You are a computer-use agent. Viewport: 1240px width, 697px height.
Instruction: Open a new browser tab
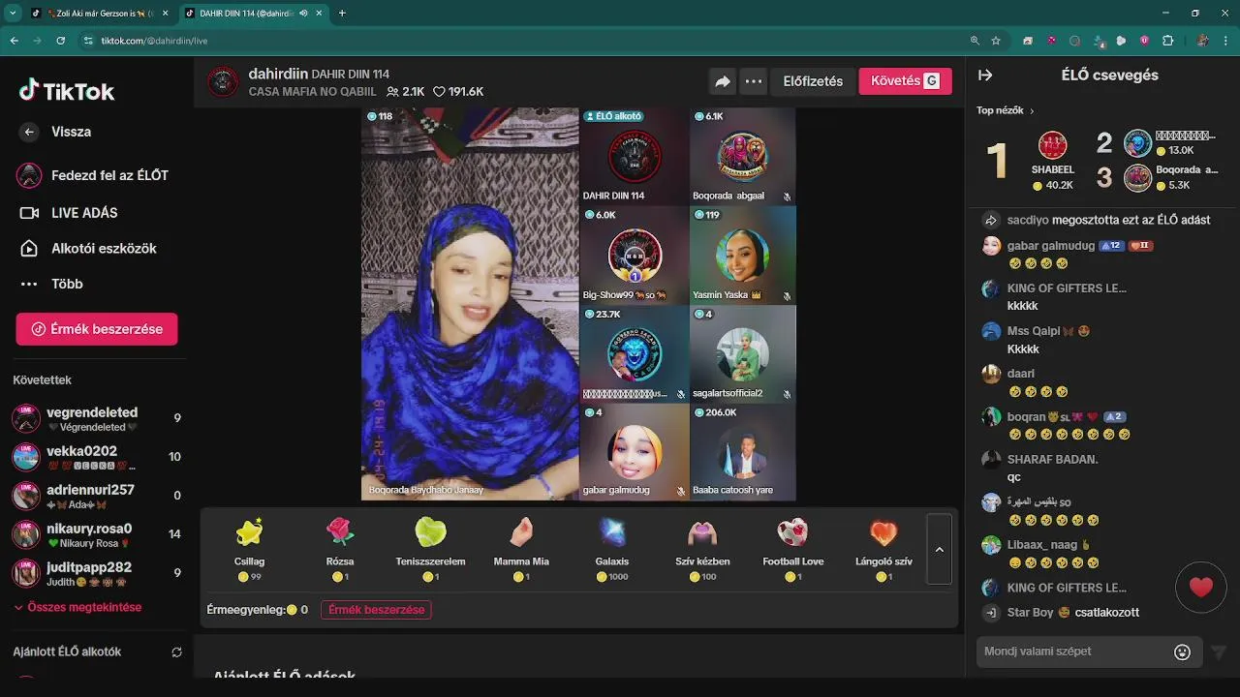pyautogui.click(x=342, y=14)
